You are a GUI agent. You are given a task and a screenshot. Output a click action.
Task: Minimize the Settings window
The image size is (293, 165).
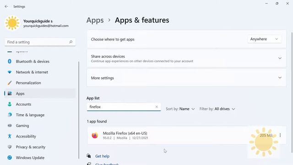click(266, 3)
